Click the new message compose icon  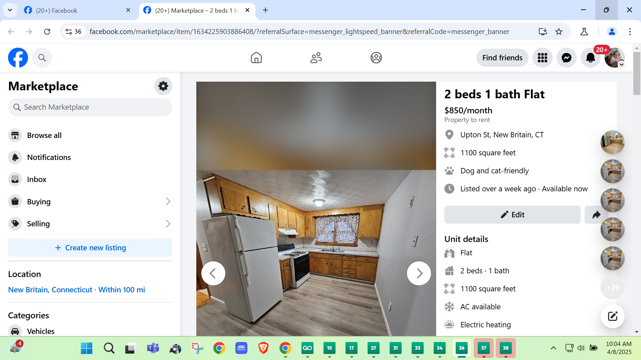tap(612, 316)
